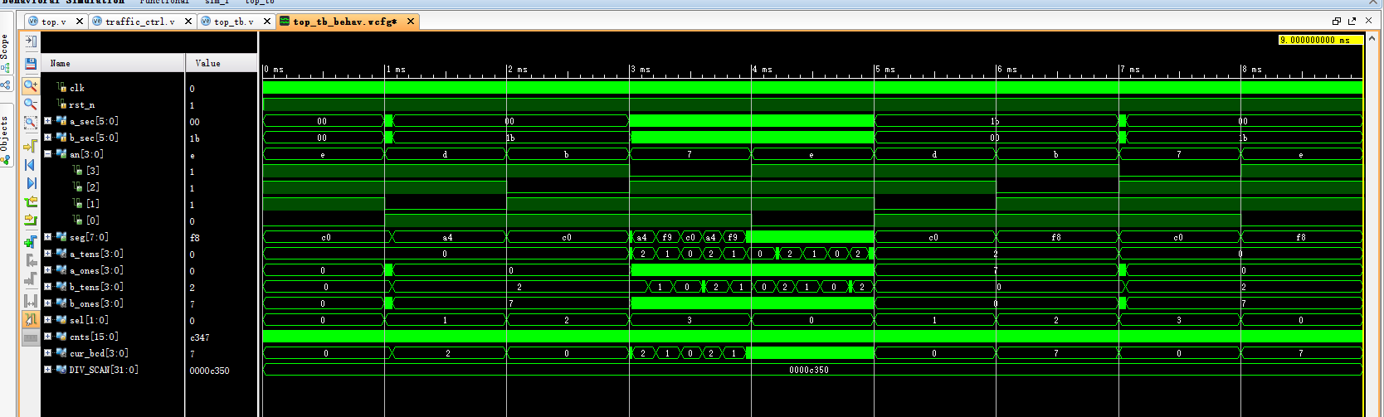Viewport: 1384px width, 417px height.
Task: Click the f8 value of seg
Action: [194, 238]
